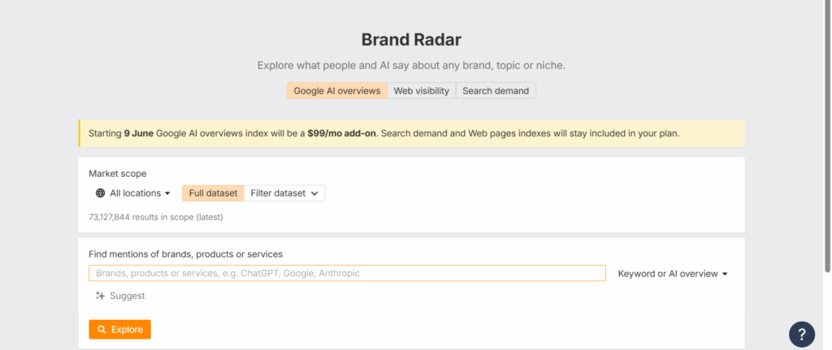Click the orange Explore button
Screen dimensions: 832x350
point(120,330)
